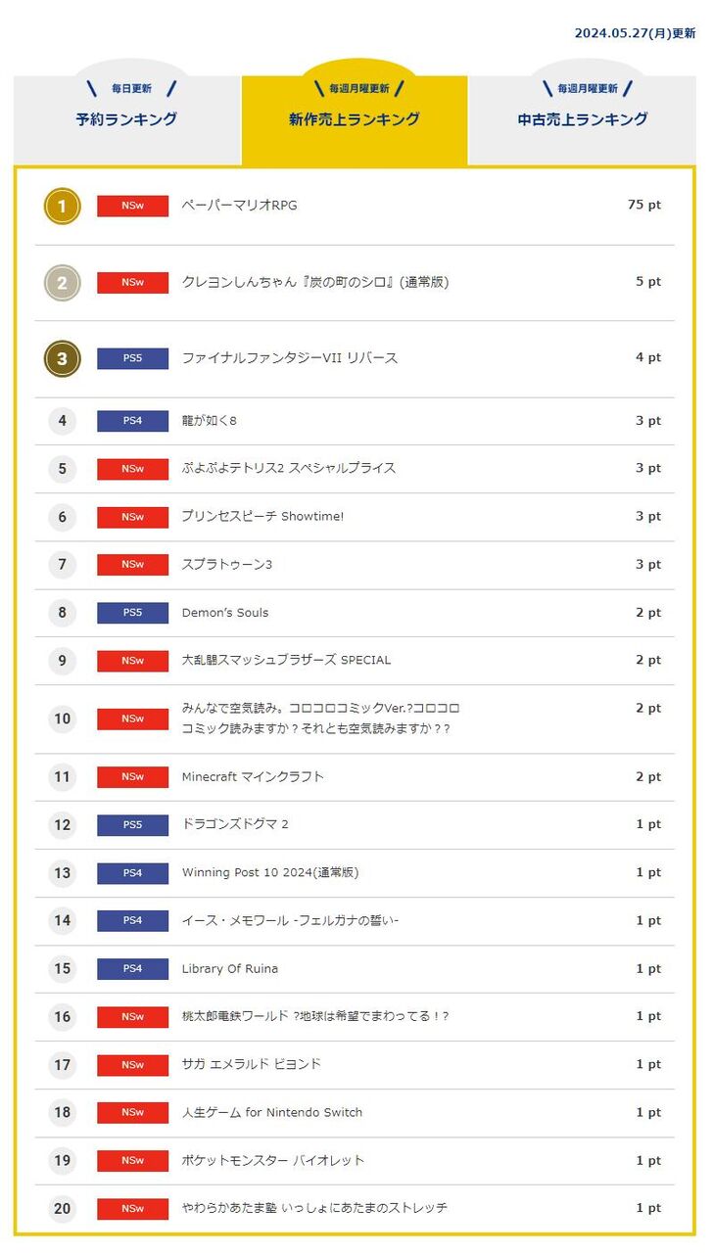This screenshot has width=714, height=1253.
Task: Click the gold rank 1 medal icon
Action: [x=62, y=206]
